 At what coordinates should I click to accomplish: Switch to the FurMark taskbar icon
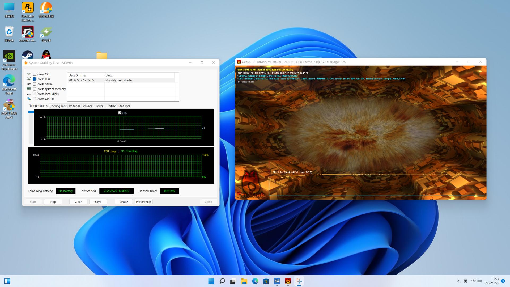tap(288, 281)
